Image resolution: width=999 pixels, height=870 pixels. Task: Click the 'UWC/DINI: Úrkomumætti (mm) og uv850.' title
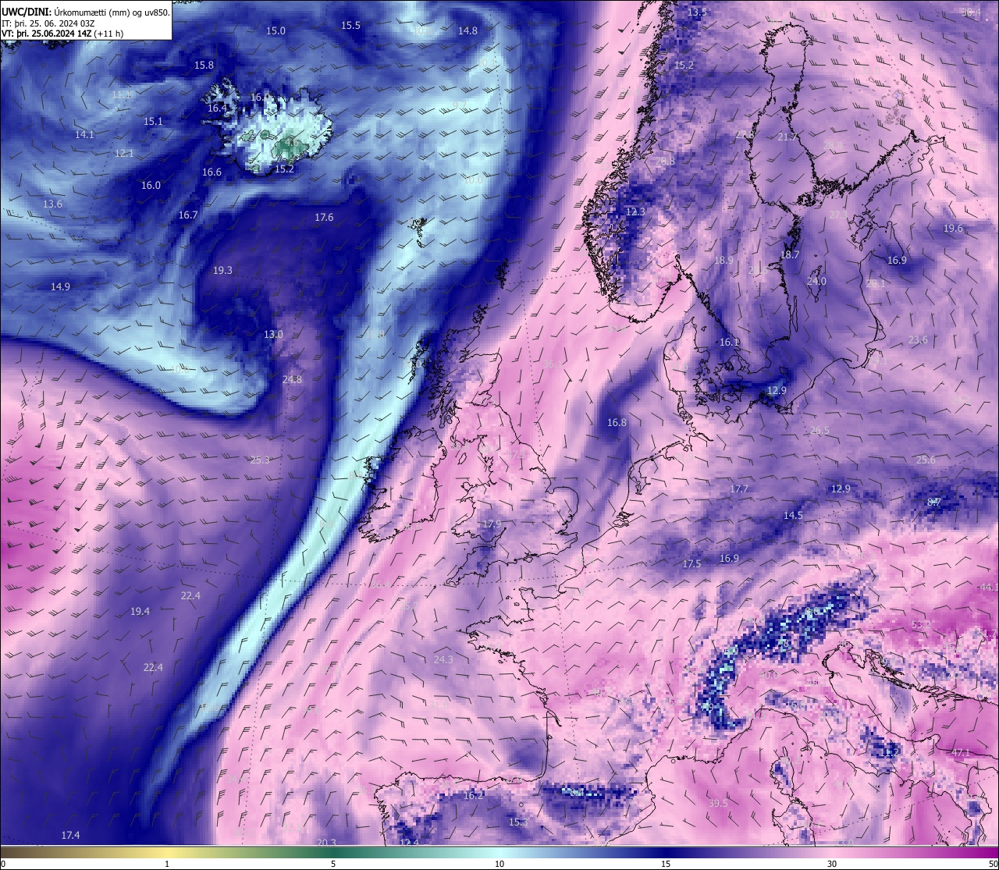coord(86,13)
